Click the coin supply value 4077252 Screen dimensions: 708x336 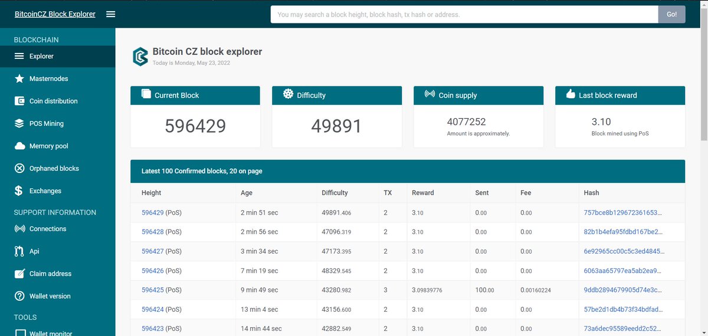pyautogui.click(x=466, y=122)
